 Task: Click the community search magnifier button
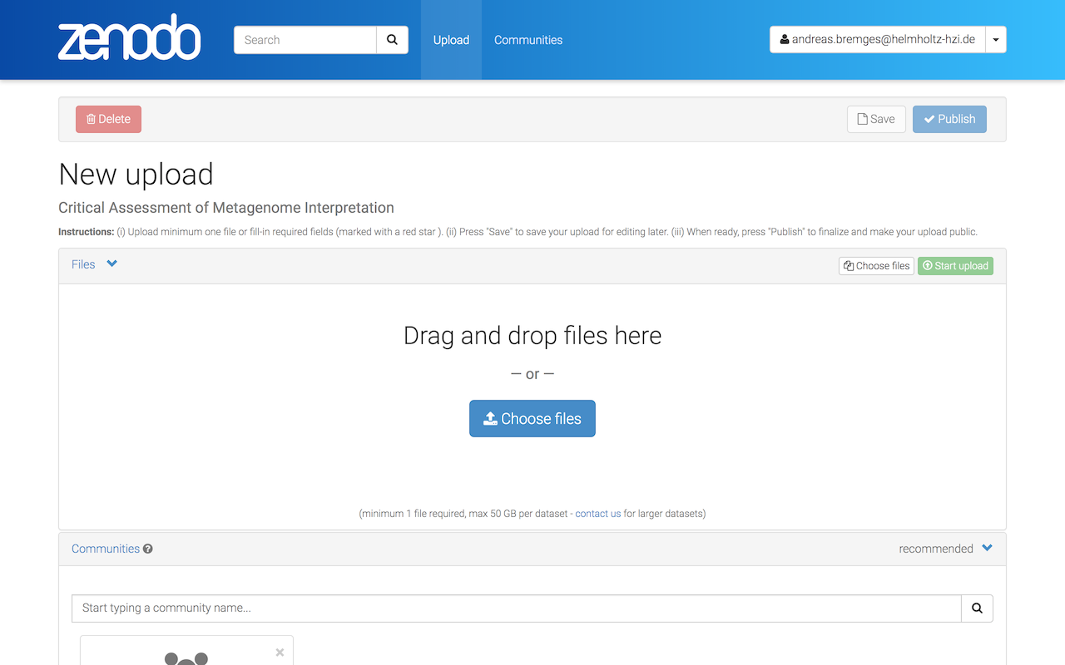(x=977, y=608)
